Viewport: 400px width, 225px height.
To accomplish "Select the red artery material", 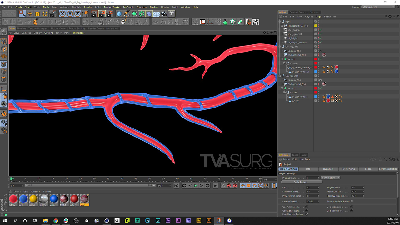I will point(13,200).
